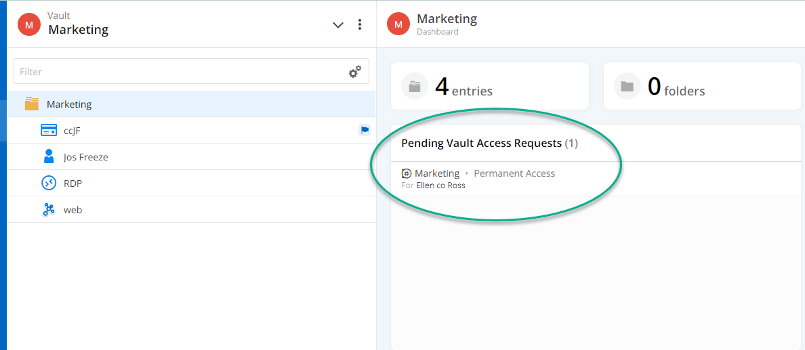Click the Jos Freeze contact icon
Image resolution: width=805 pixels, height=350 pixels.
pyautogui.click(x=48, y=157)
